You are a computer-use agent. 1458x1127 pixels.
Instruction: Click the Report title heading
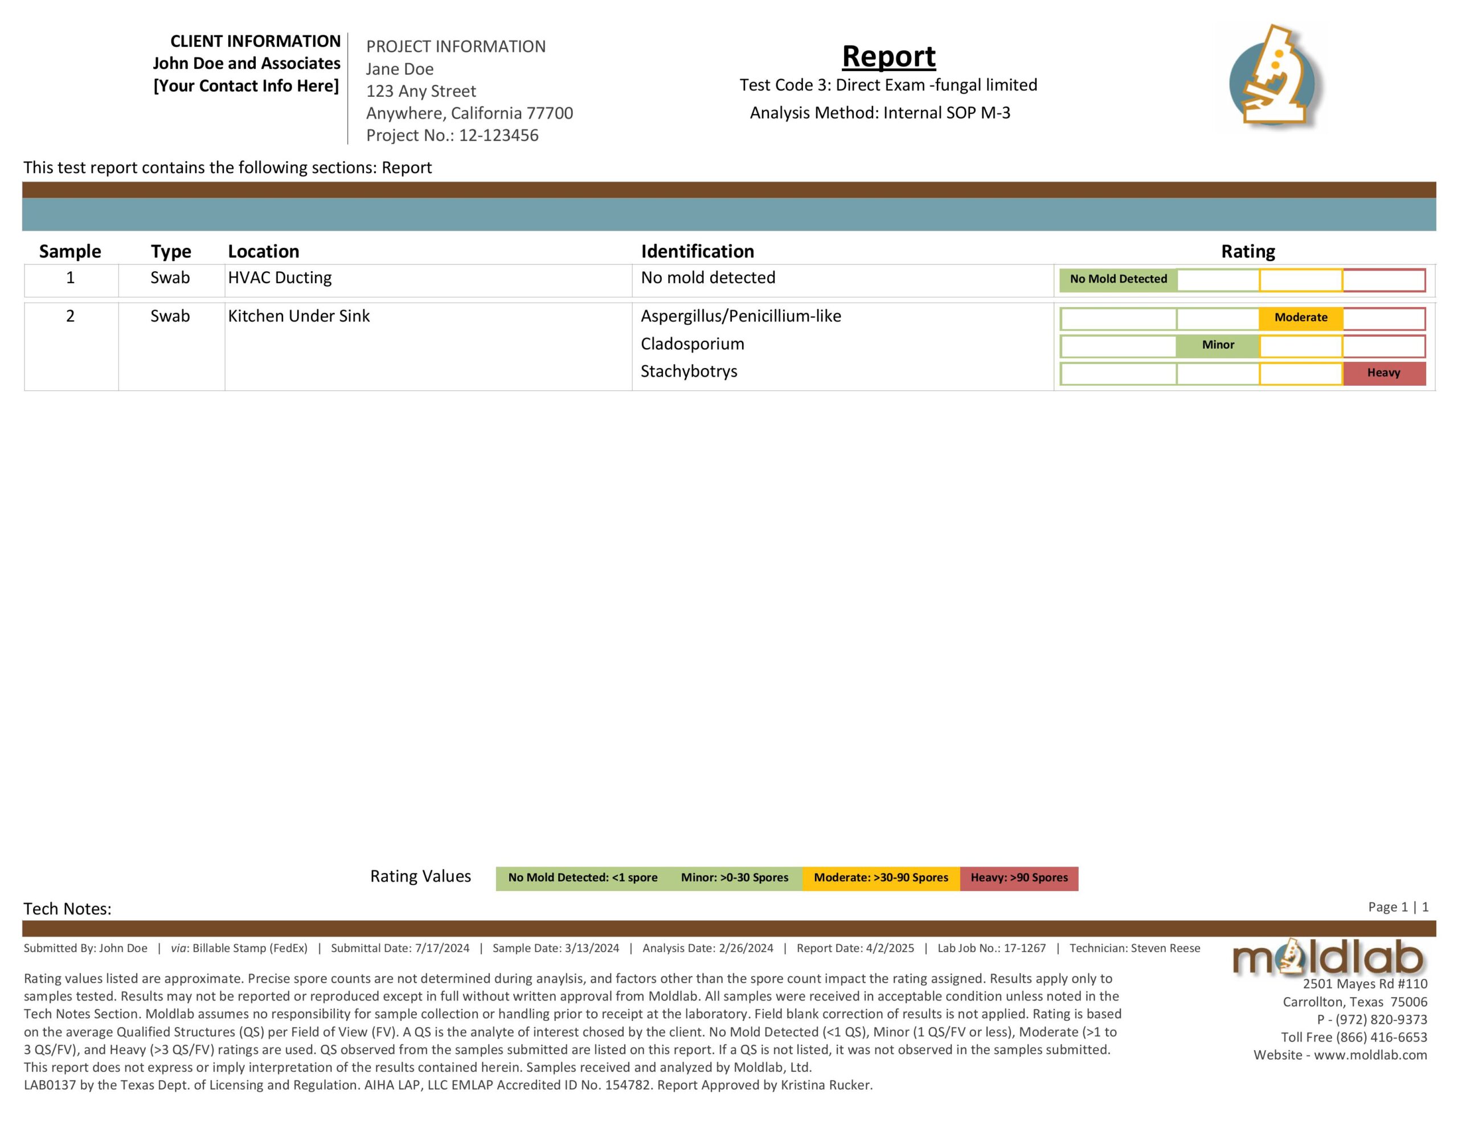point(888,56)
